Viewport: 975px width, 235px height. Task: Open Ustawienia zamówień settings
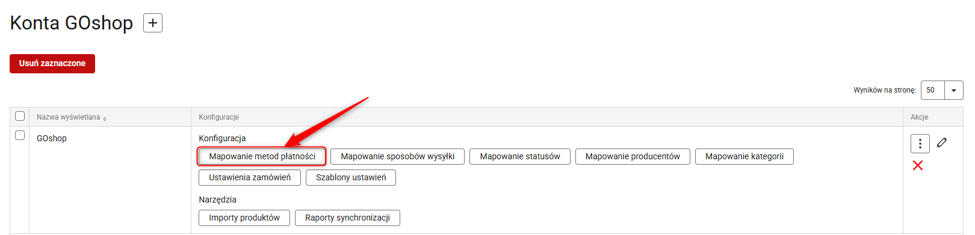[250, 177]
